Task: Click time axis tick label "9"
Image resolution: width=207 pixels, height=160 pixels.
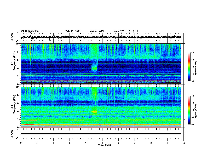Action: click(167, 143)
